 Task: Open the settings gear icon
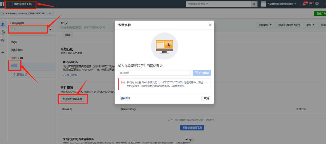pos(317,4)
